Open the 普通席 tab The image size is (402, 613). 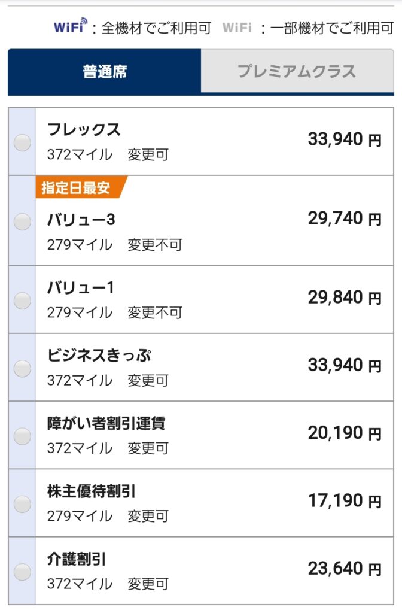(x=105, y=72)
